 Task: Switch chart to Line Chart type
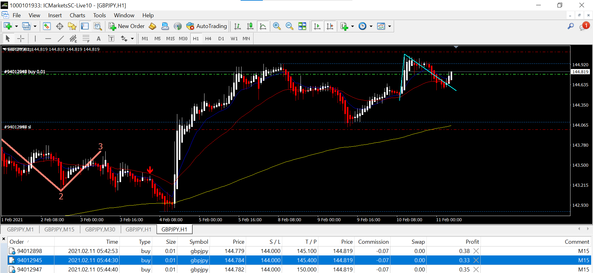[x=263, y=26]
